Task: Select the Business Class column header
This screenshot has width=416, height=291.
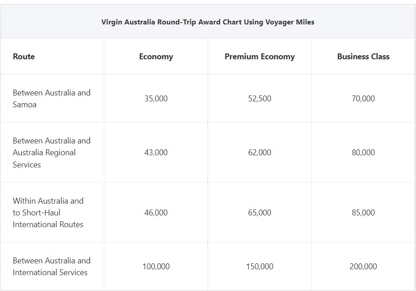Action: click(x=363, y=57)
